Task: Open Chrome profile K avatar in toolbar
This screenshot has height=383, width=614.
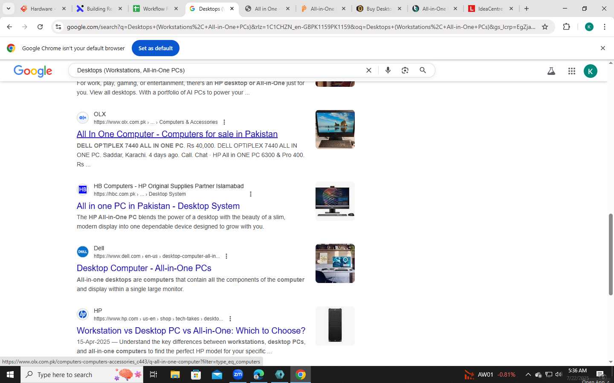Action: point(589,27)
